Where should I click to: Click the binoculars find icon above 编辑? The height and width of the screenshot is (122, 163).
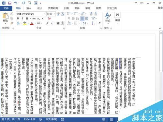click(117, 15)
